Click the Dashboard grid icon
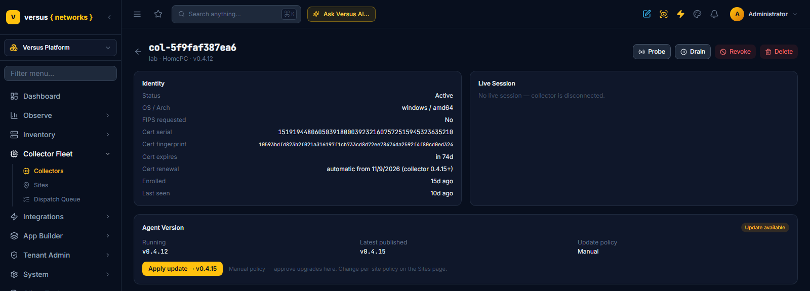The image size is (810, 291). point(14,96)
